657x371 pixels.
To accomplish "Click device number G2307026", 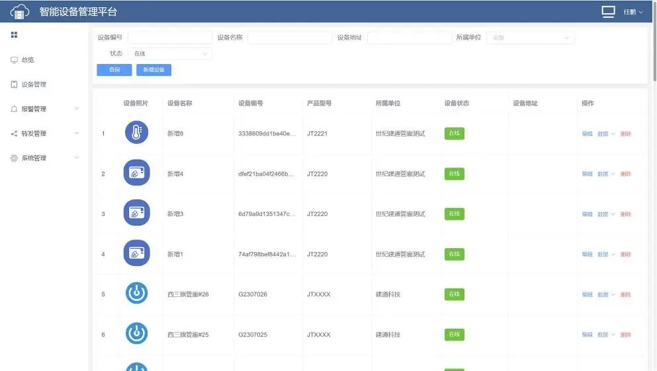I will tap(253, 294).
